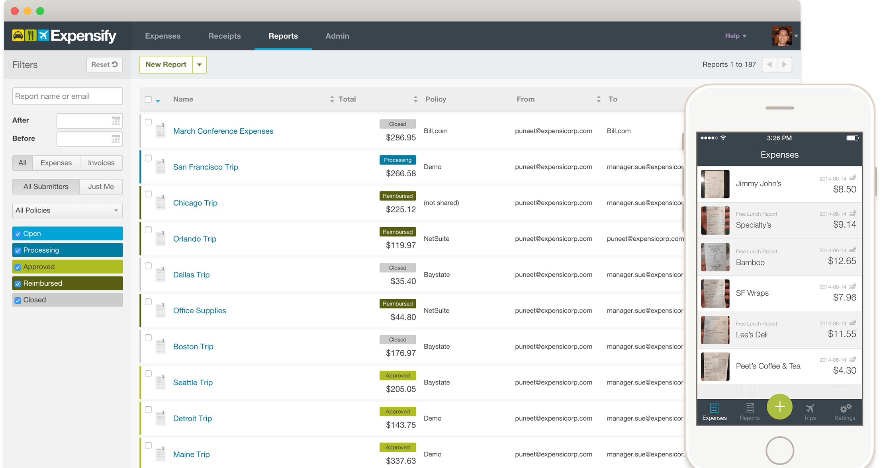Expand the All Policies dropdown

pos(67,210)
